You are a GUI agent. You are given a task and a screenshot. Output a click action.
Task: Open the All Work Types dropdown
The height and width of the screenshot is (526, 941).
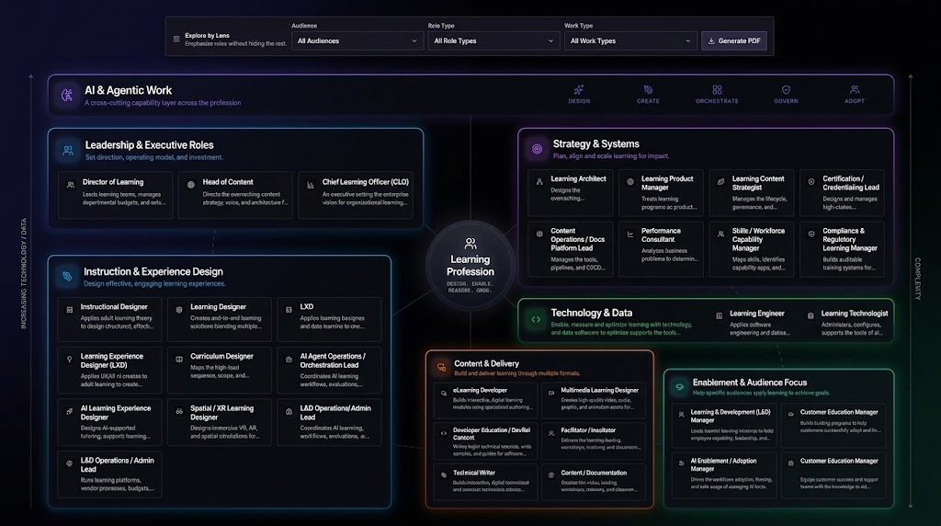(x=630, y=40)
